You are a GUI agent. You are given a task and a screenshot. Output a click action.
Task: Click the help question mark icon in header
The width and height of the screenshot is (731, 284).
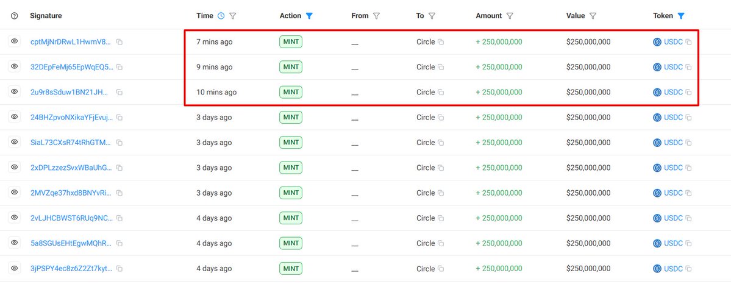coord(14,16)
